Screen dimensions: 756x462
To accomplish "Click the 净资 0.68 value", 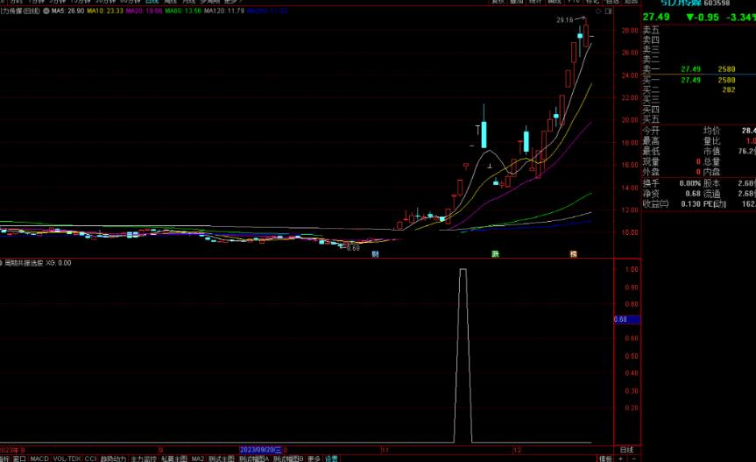I will [x=693, y=194].
